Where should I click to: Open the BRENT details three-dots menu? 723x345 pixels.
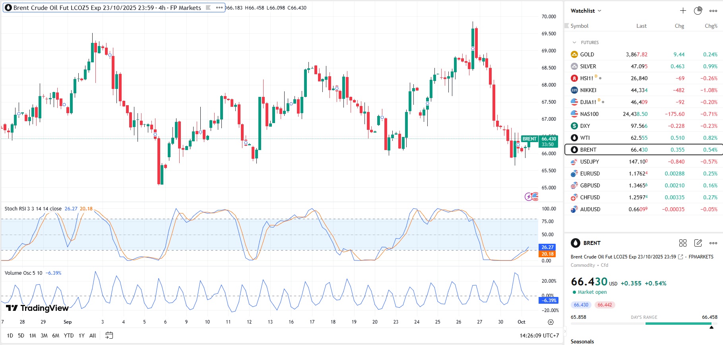[713, 243]
